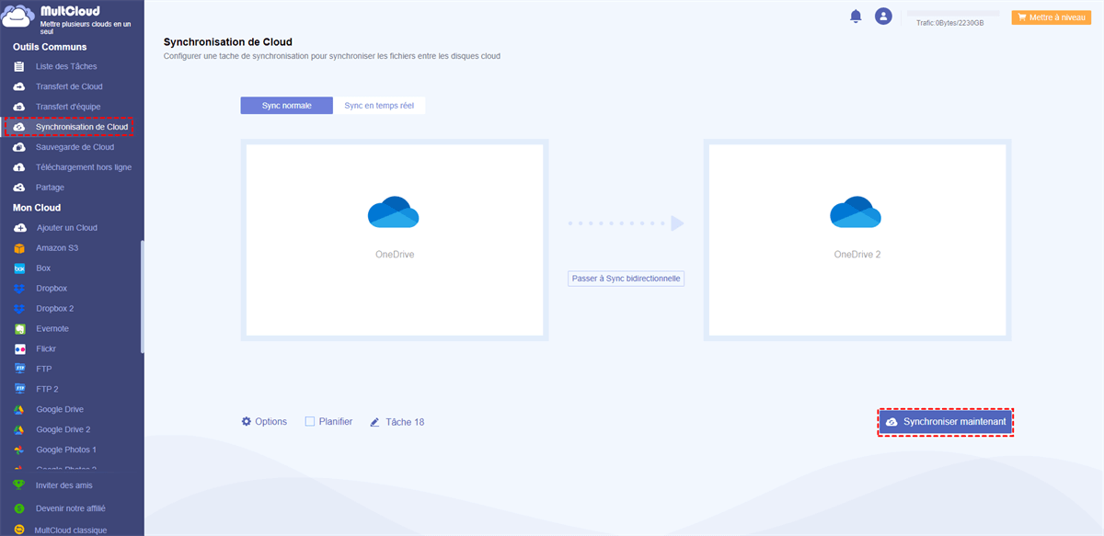Screen dimensions: 1104x536
Task: Open Liste des Tâches menu item
Action: coord(66,66)
